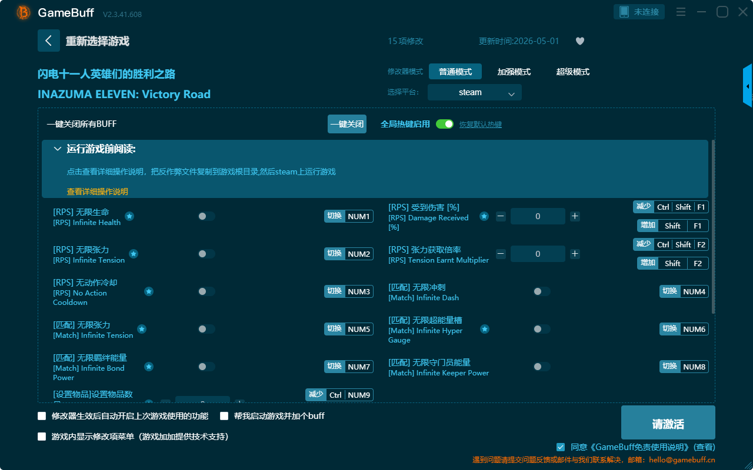Increase [RPS] 受到伤害 value with plus button
This screenshot has width=753, height=470.
[575, 216]
